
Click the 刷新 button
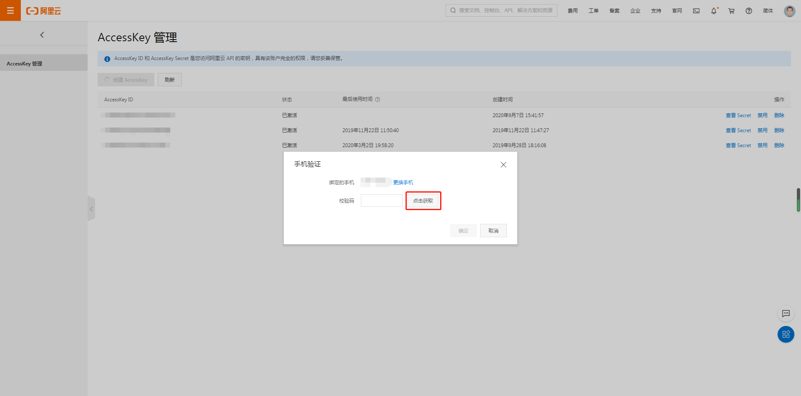click(x=170, y=80)
